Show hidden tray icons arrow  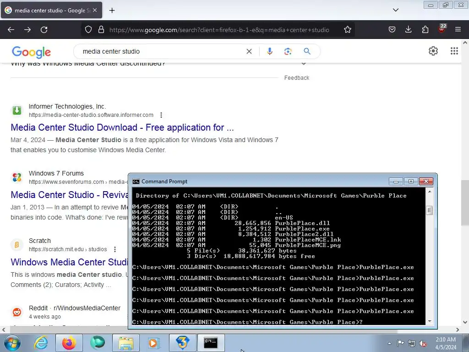389,343
